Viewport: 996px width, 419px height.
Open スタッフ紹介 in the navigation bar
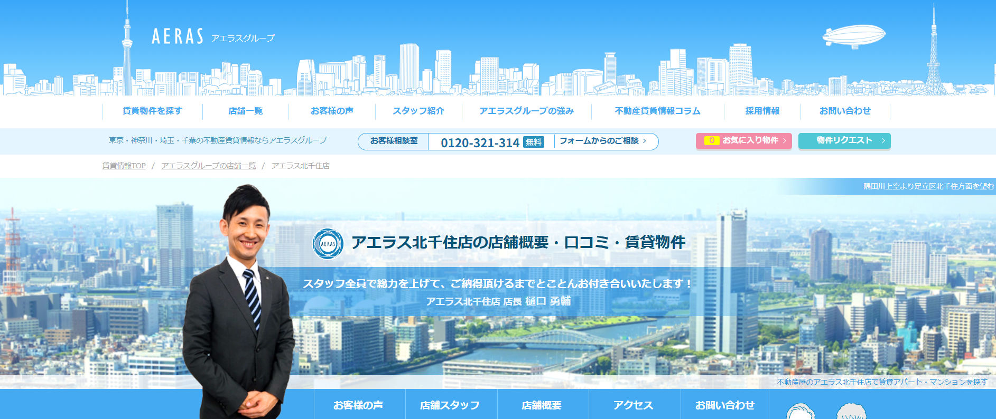(x=418, y=111)
